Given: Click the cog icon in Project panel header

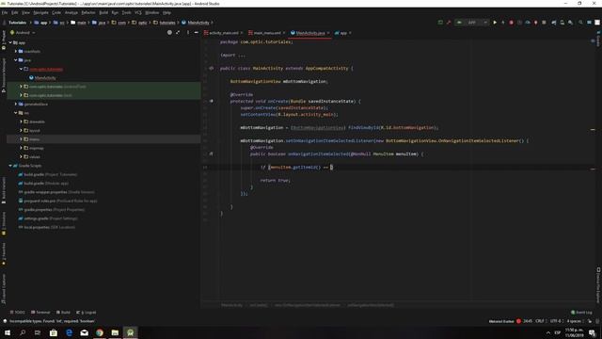Looking at the screenshot, I should [x=188, y=33].
